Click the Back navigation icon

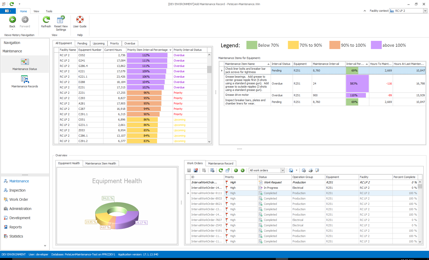pos(12,19)
